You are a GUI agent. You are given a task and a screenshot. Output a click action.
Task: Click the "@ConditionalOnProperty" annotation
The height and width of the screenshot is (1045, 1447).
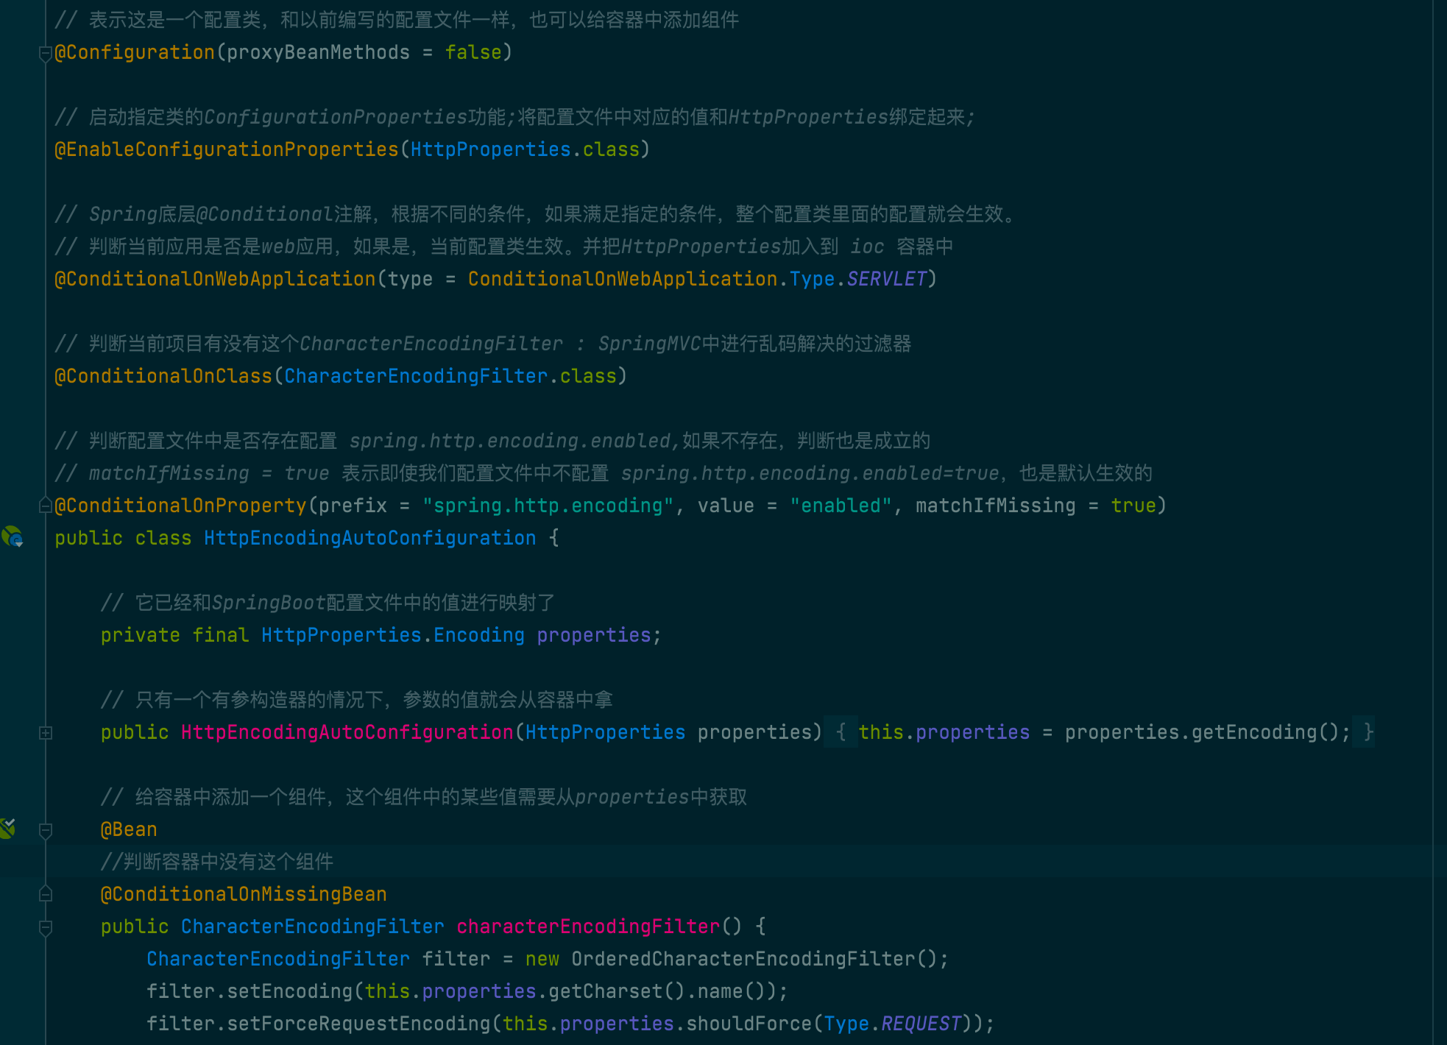click(180, 506)
